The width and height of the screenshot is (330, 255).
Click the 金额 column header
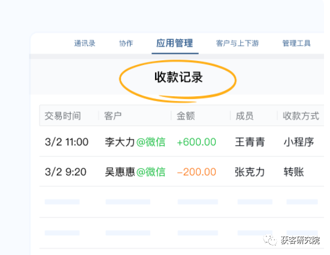point(186,116)
